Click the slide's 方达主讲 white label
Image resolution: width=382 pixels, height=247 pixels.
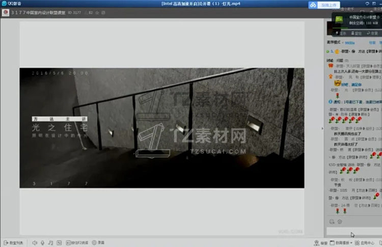[x=60, y=119]
